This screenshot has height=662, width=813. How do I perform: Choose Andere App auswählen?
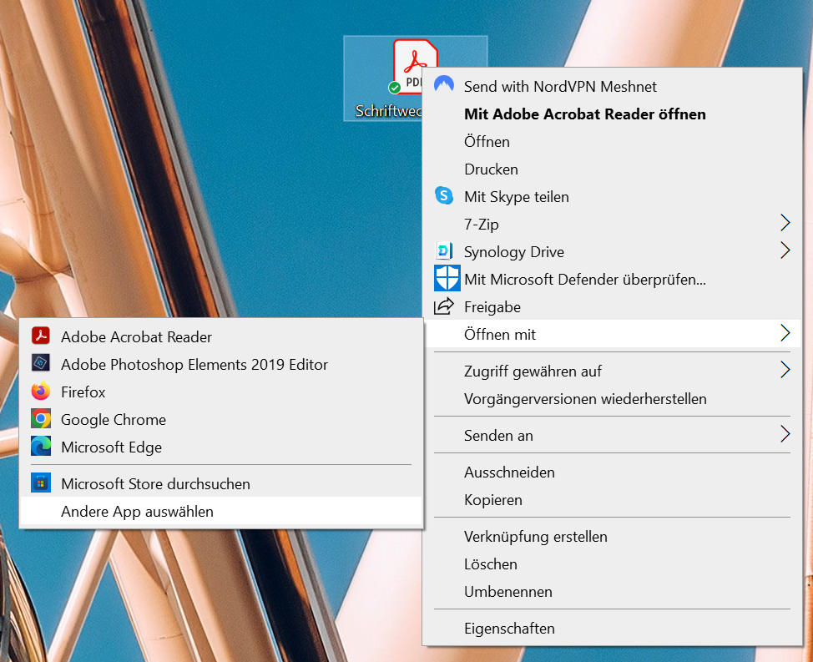coord(137,511)
